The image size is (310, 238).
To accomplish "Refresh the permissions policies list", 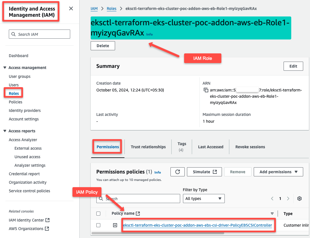I will click(x=177, y=172).
